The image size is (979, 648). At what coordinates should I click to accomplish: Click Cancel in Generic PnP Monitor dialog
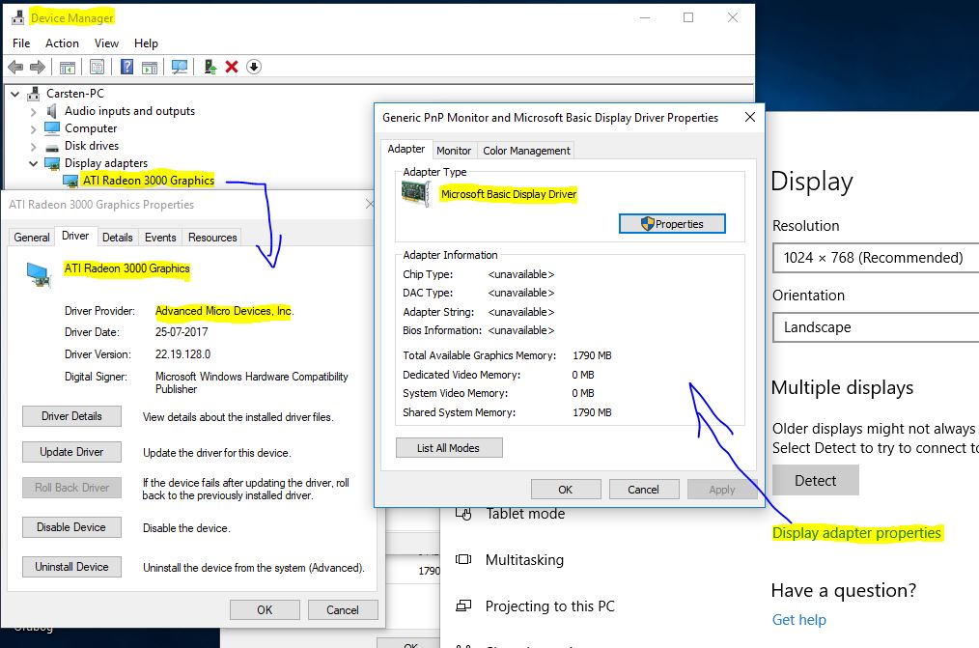[644, 490]
